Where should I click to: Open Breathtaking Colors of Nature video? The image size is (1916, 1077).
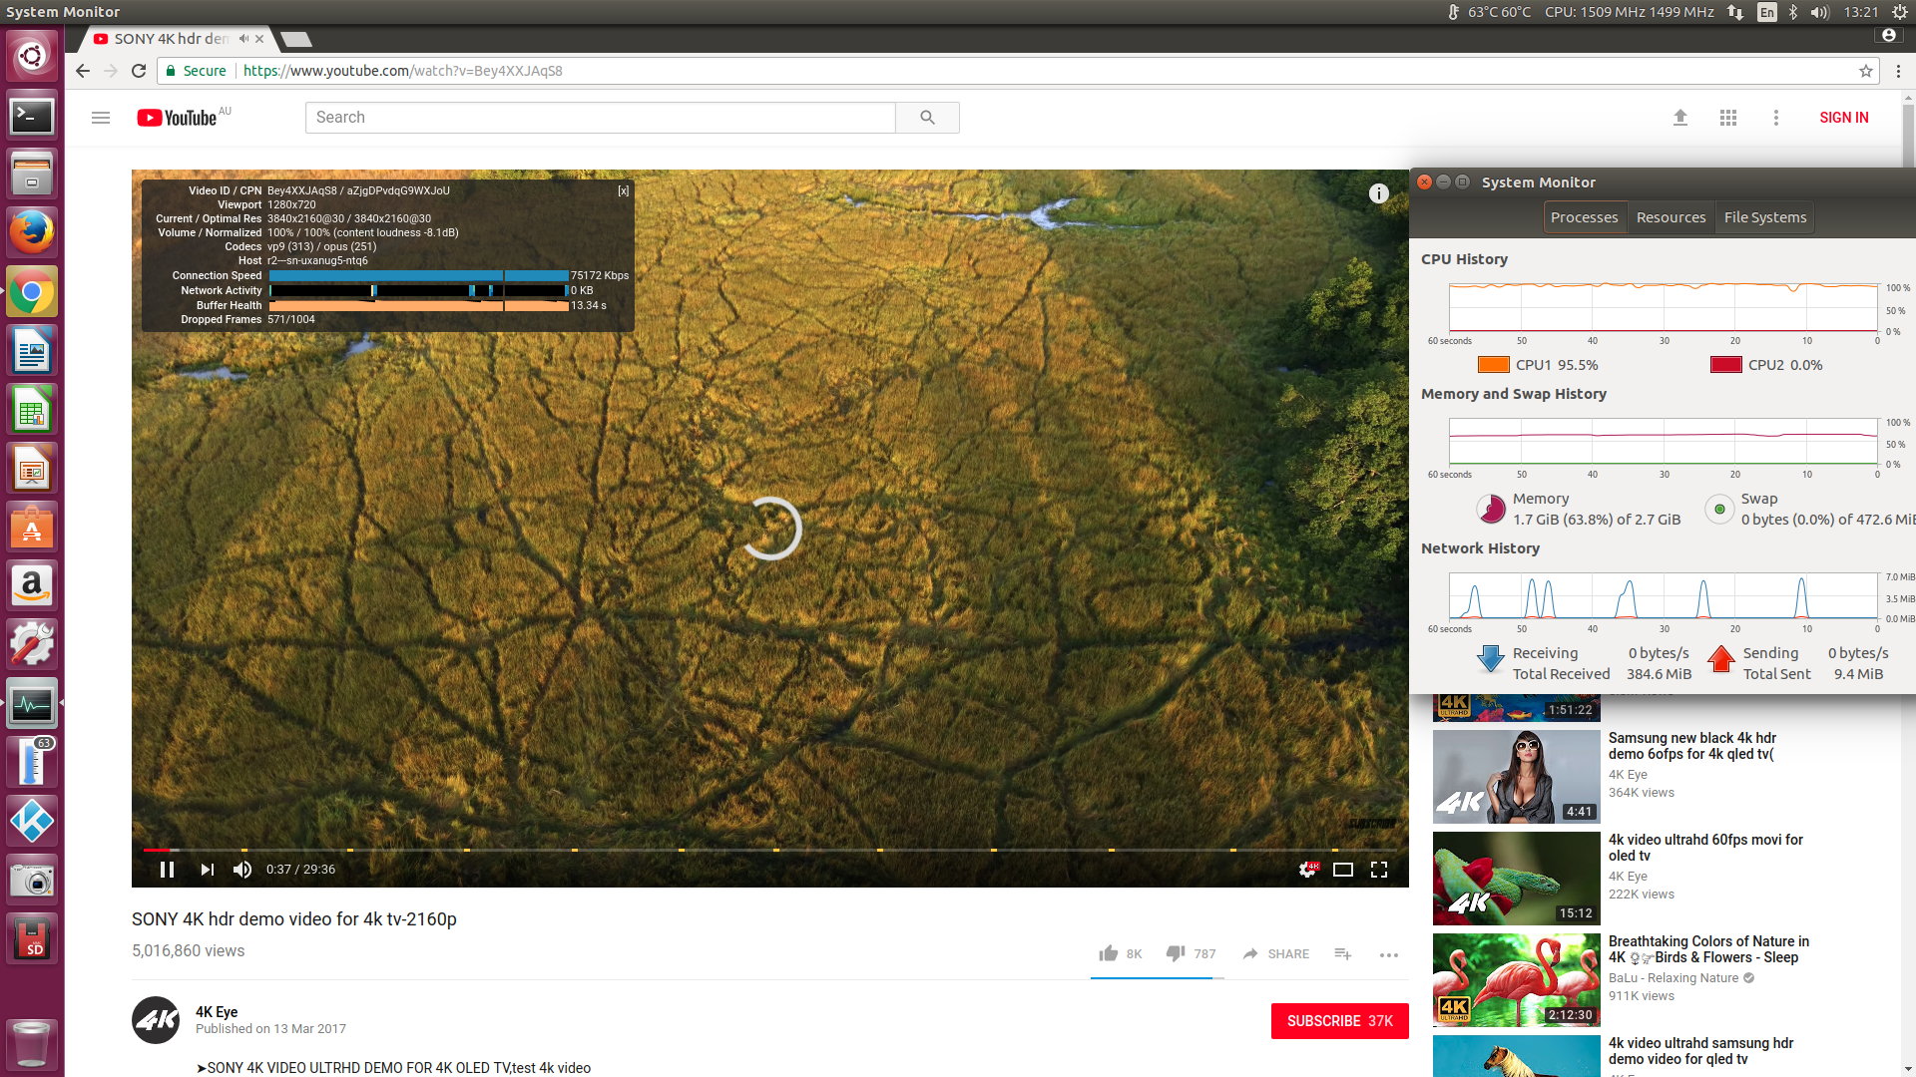[1708, 949]
